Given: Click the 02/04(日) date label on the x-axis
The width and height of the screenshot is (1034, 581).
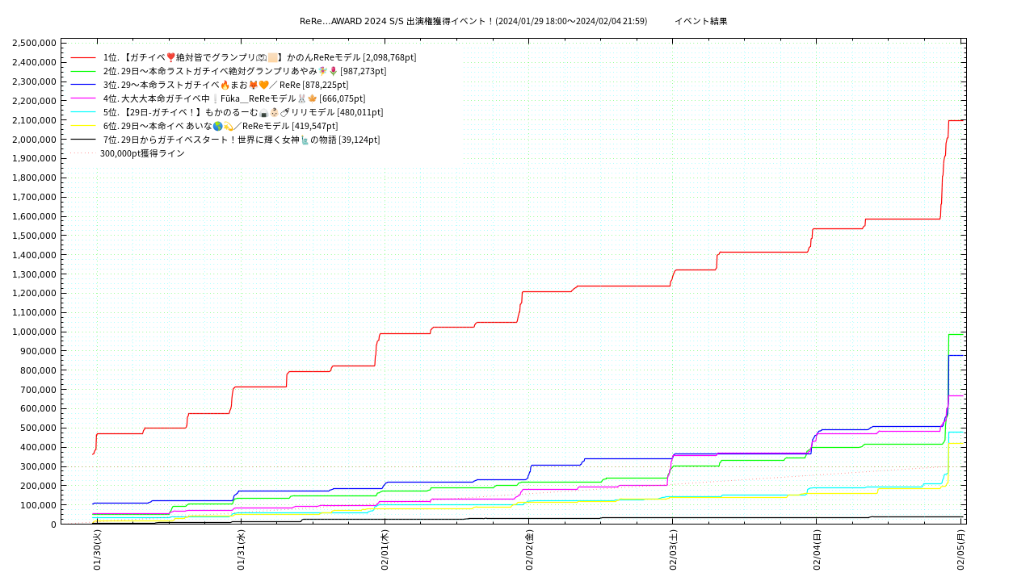Looking at the screenshot, I should [x=817, y=550].
